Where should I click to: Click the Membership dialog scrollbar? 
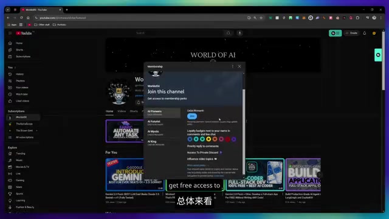coord(244,131)
